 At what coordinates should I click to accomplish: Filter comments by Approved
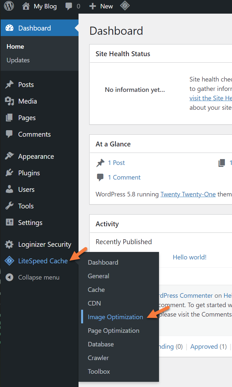pyautogui.click(x=204, y=346)
